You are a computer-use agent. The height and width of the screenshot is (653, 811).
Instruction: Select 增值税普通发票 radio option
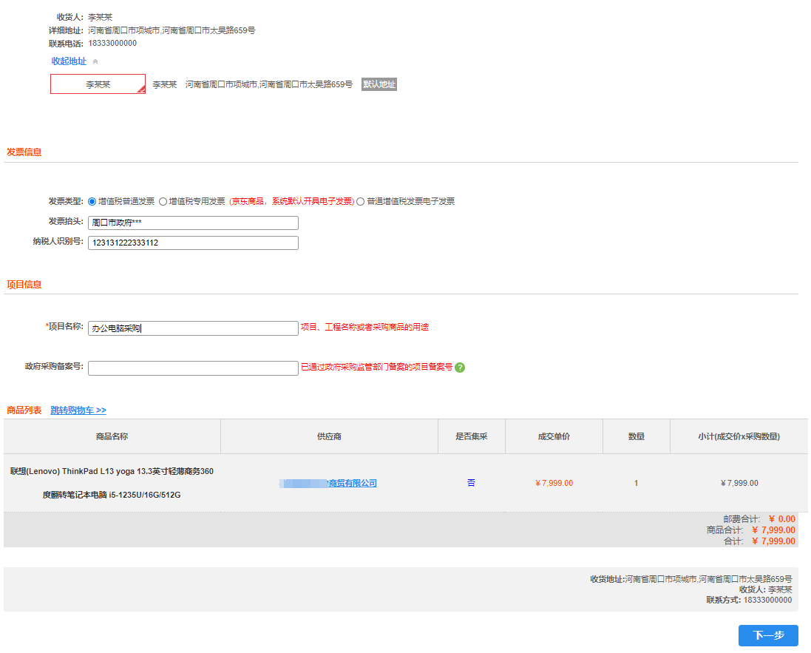pyautogui.click(x=92, y=201)
